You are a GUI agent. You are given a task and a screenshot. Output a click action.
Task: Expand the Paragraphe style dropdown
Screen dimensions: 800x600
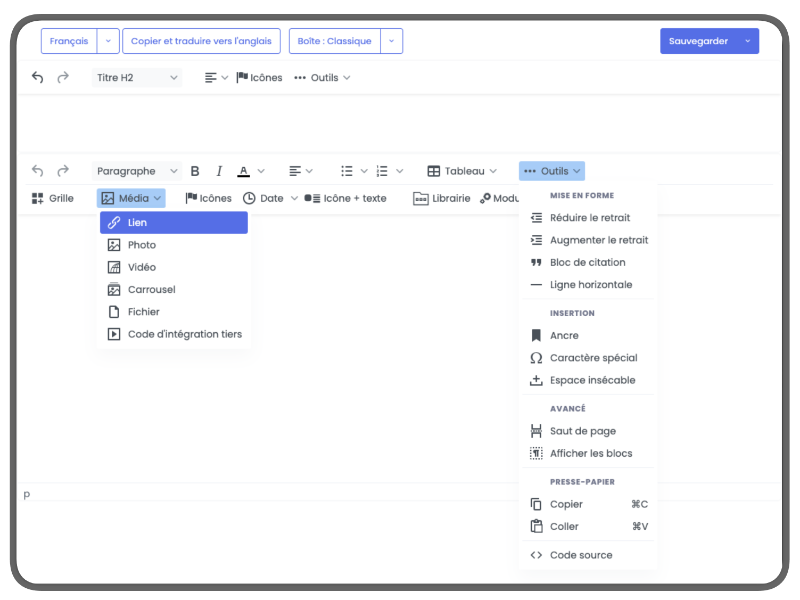tap(137, 171)
